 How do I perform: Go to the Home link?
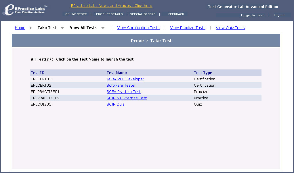pyautogui.click(x=20, y=28)
